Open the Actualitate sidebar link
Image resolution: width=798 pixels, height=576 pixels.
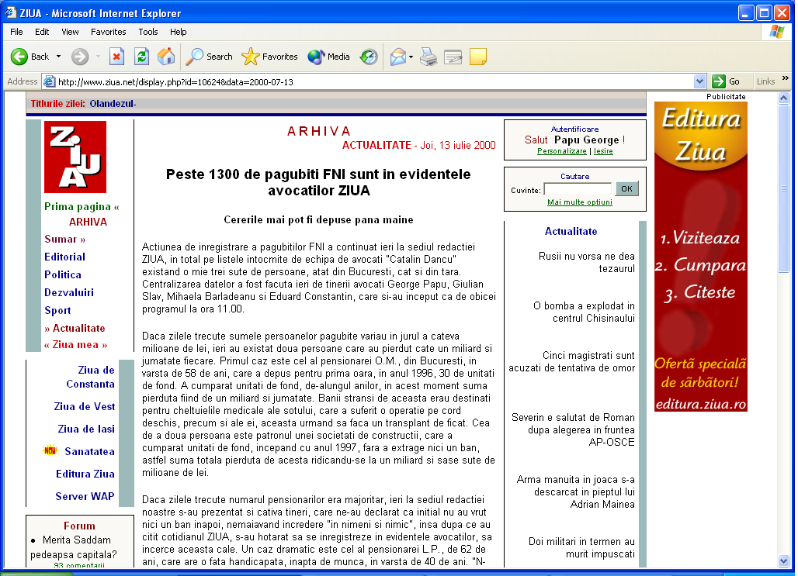(75, 328)
